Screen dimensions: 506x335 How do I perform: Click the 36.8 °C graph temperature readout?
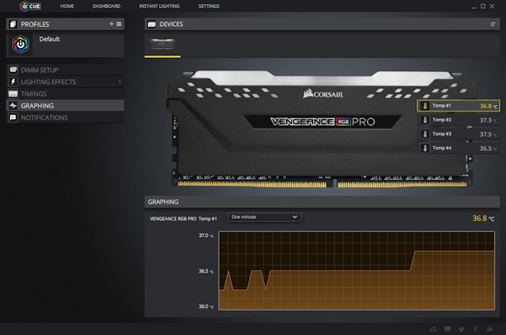click(x=483, y=219)
